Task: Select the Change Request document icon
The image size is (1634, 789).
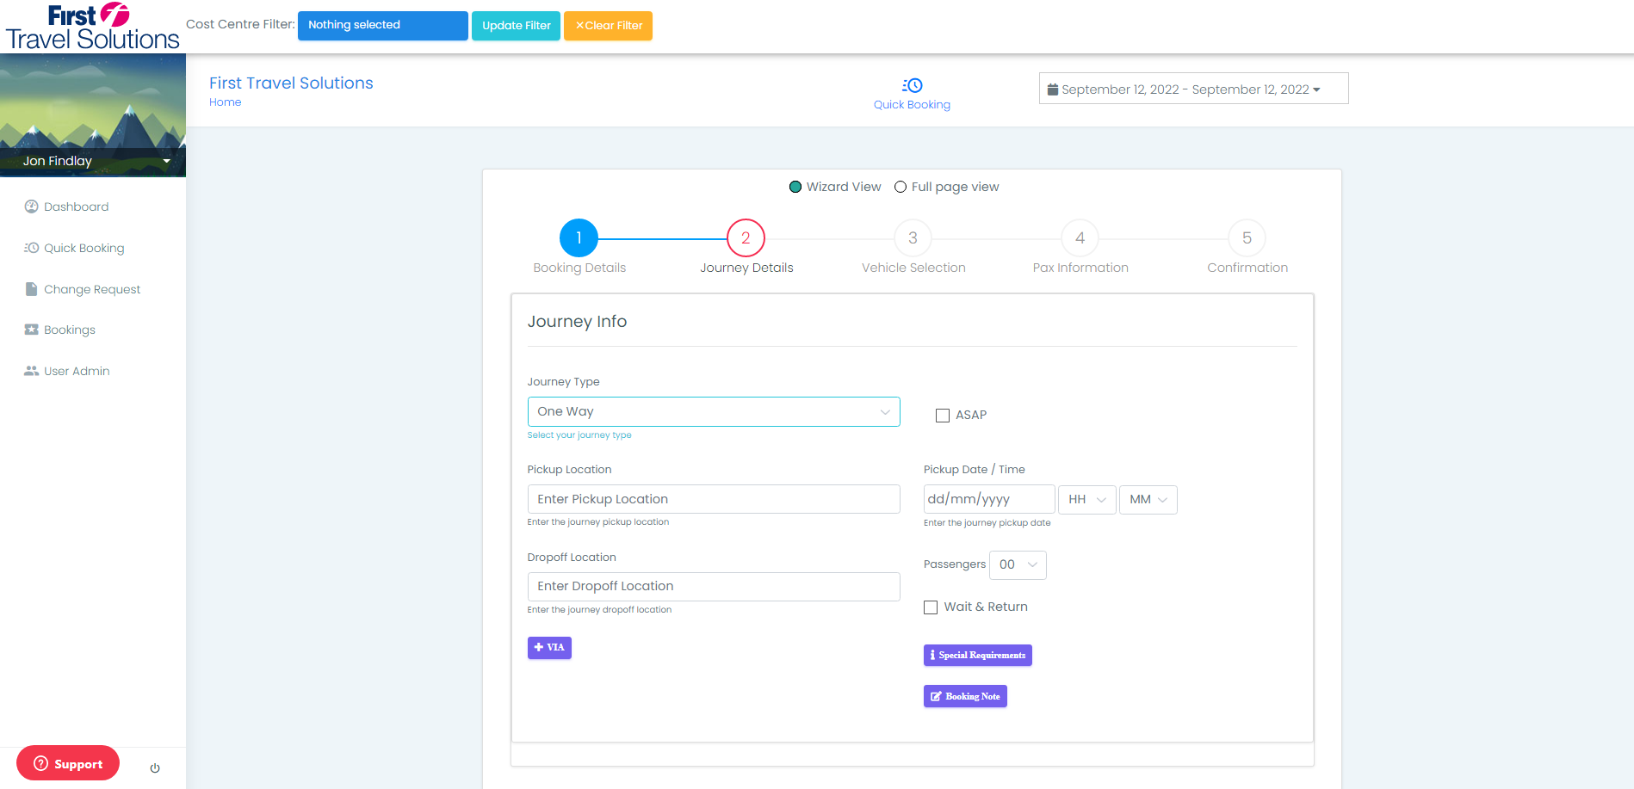Action: tap(32, 289)
